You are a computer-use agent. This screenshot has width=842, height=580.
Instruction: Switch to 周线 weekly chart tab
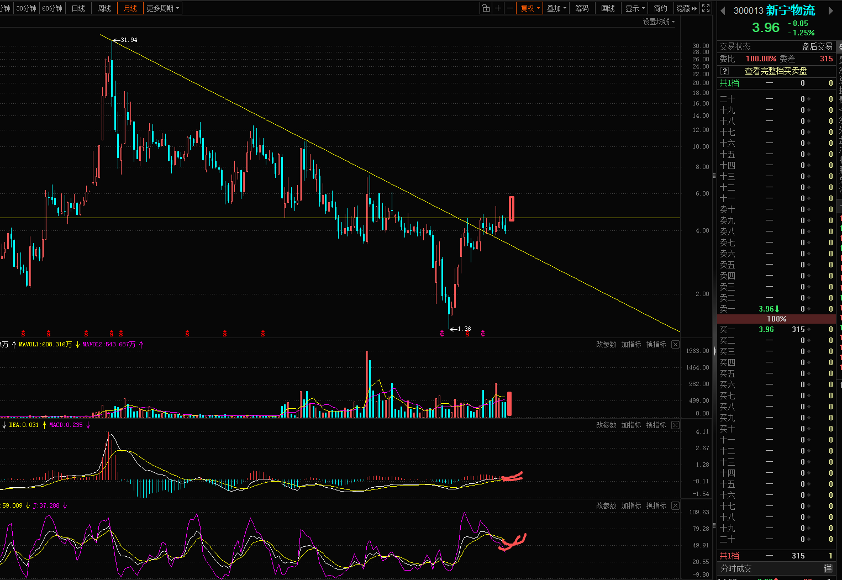coord(104,8)
